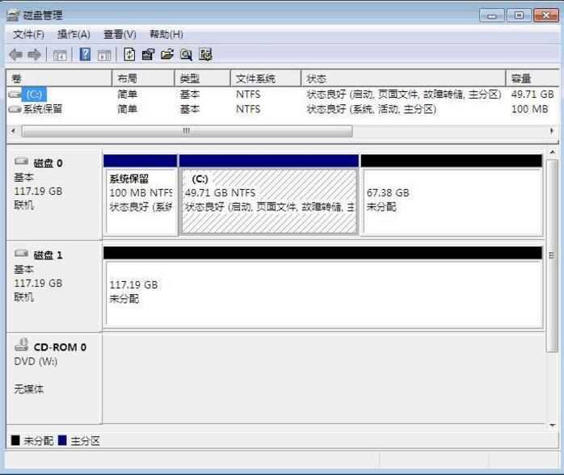
Task: Click the drive icon beside (C:) volume
Action: click(x=15, y=95)
